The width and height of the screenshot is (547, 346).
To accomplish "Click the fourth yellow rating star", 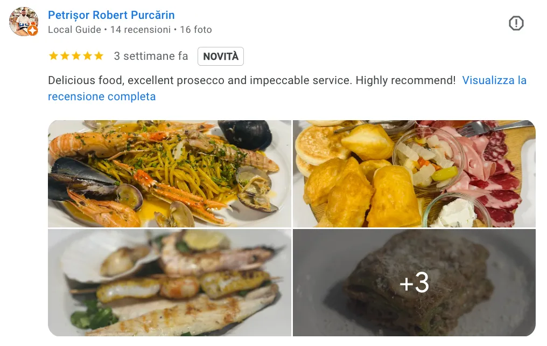I will 88,56.
